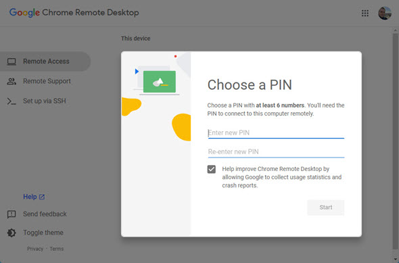The image size is (399, 263).
Task: Open the Google apps grid icon
Action: (365, 13)
